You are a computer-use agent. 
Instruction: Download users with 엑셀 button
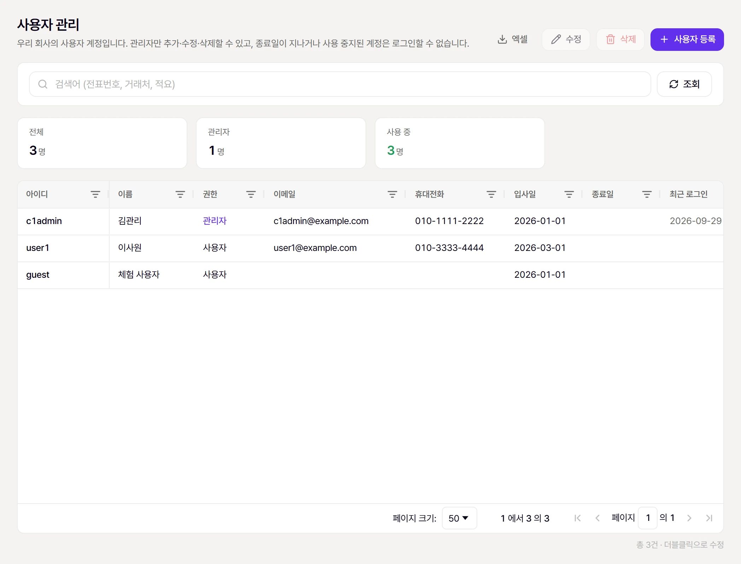(513, 39)
